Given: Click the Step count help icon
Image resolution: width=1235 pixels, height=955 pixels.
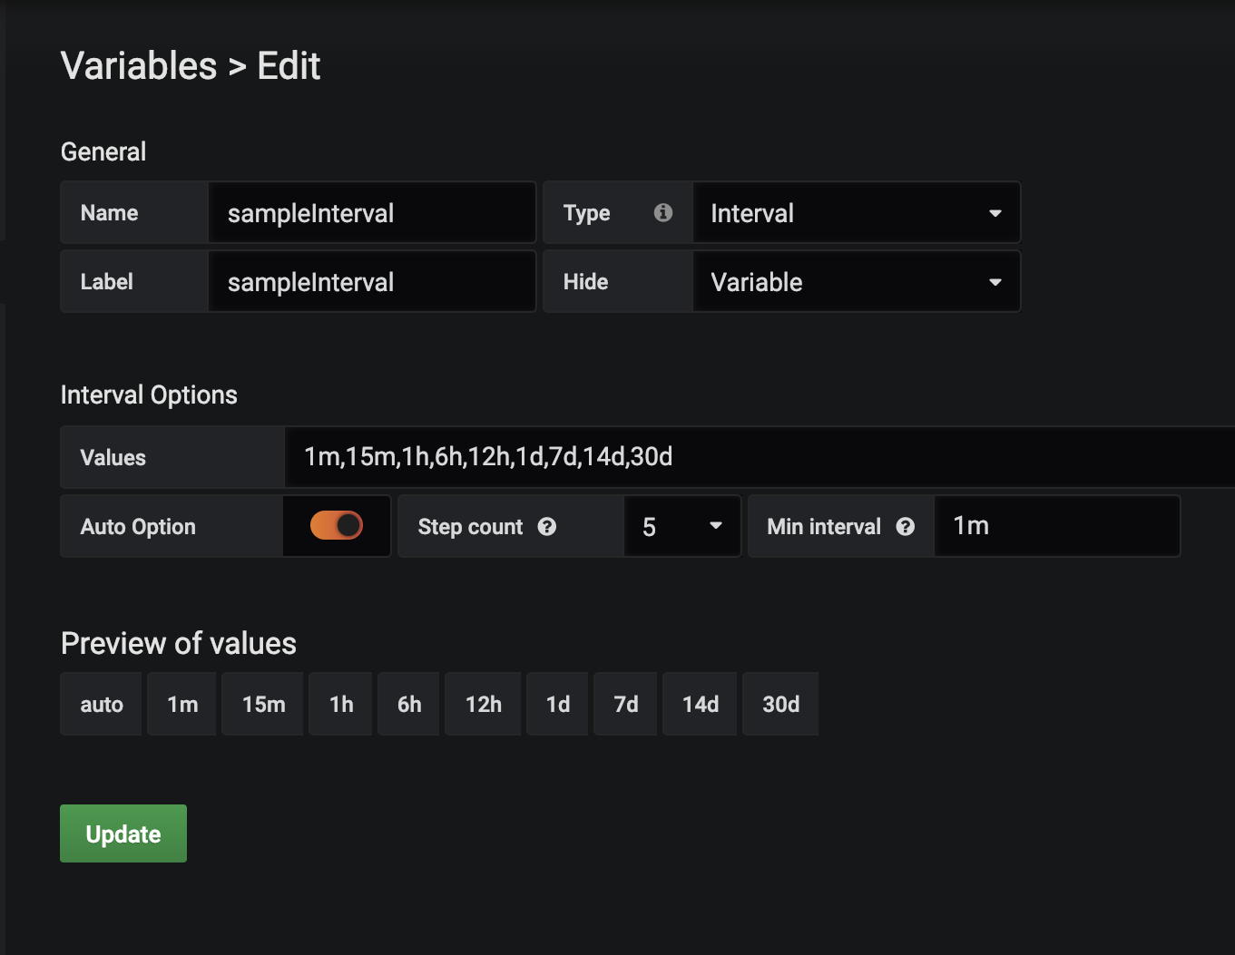Looking at the screenshot, I should [547, 526].
